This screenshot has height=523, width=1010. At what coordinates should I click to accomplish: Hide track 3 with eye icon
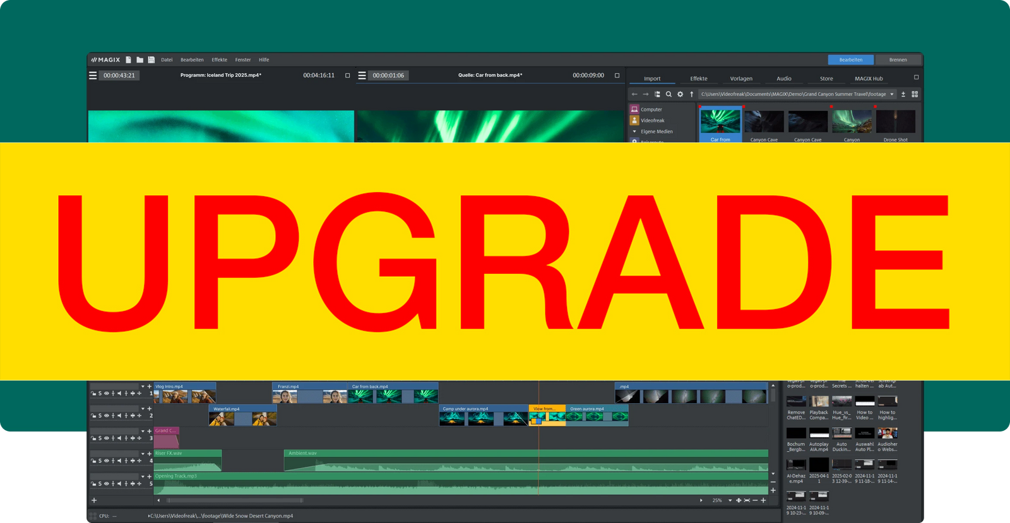[107, 438]
